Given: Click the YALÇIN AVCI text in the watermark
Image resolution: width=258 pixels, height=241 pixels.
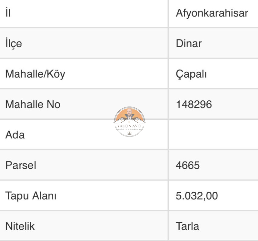Looking at the screenshot, I should [129, 126].
